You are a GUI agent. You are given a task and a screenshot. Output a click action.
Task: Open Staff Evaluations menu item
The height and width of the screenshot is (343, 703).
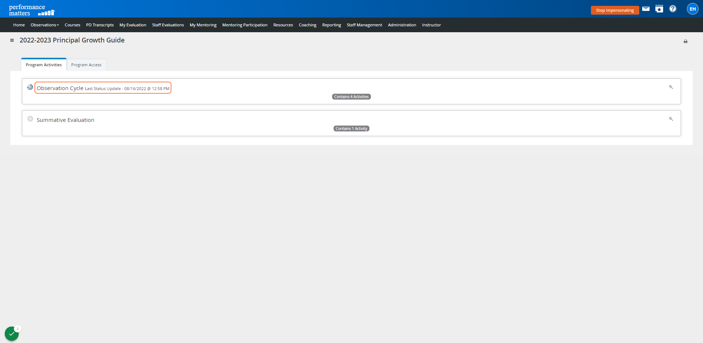[168, 25]
